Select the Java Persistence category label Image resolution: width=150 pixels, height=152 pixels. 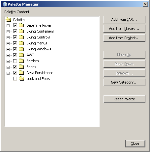(40, 73)
